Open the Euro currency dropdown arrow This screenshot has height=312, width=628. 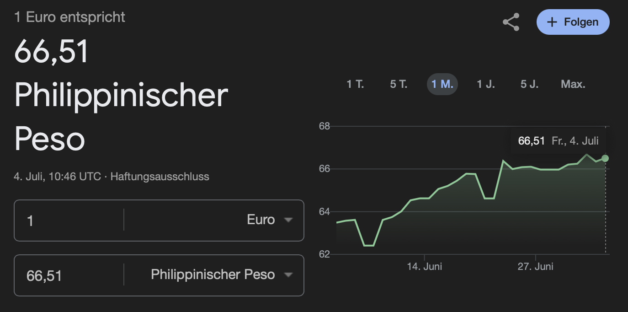click(x=288, y=220)
